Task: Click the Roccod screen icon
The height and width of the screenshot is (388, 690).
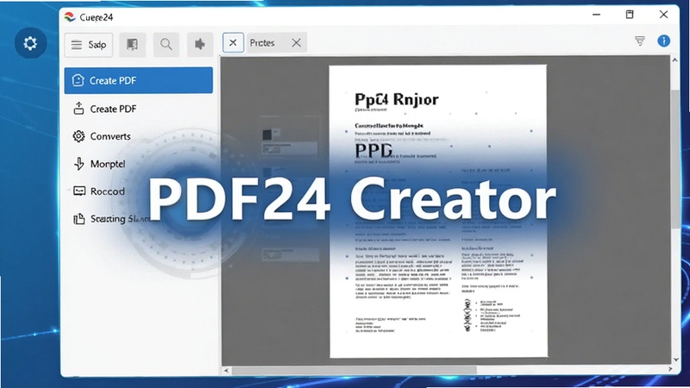Action: coord(79,191)
